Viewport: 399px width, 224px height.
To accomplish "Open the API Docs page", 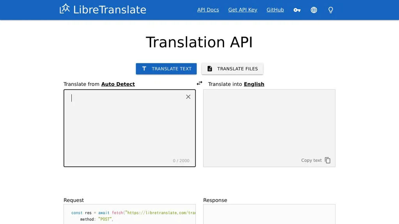I will (208, 10).
